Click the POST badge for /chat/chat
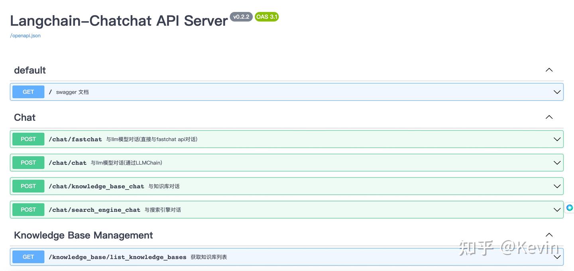 tap(28, 163)
